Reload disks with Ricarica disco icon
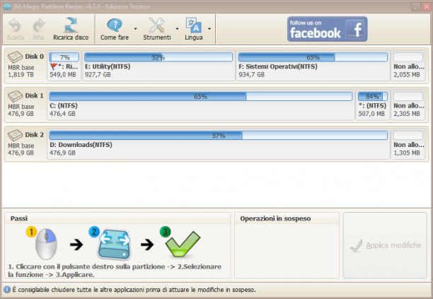This screenshot has height=299, width=433. 71,25
